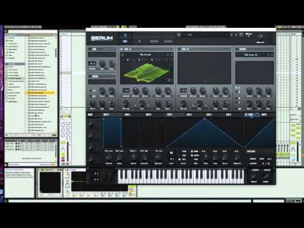Select the NOTE modulation source
Image resolution: width=304 pixels, height=228 pixels.
[x=263, y=115]
